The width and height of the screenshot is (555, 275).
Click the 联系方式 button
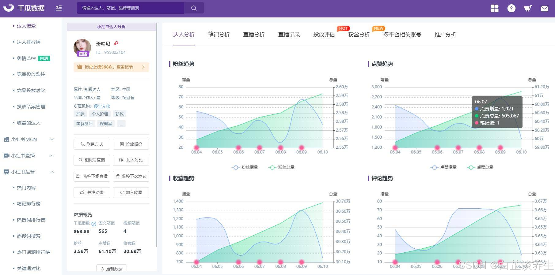tap(92, 144)
